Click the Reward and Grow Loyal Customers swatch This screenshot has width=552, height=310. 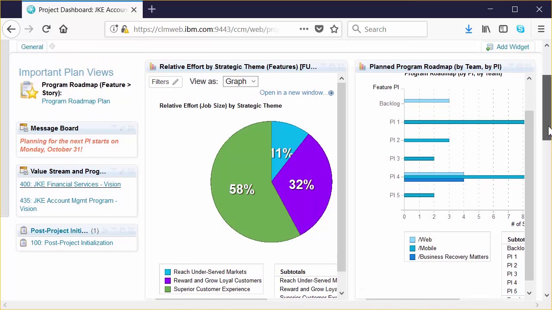point(168,281)
